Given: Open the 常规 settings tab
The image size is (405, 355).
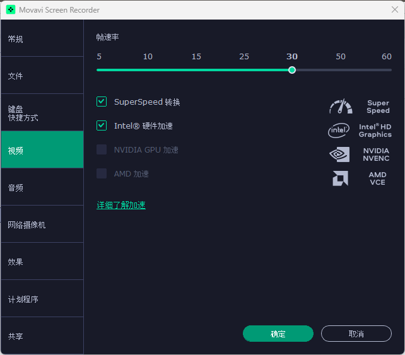Looking at the screenshot, I should [42, 38].
